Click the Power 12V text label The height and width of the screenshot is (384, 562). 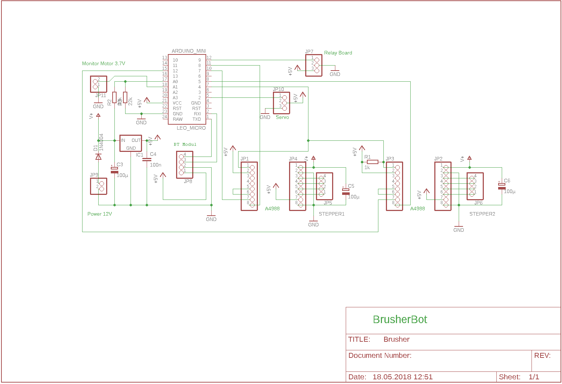[x=99, y=213]
